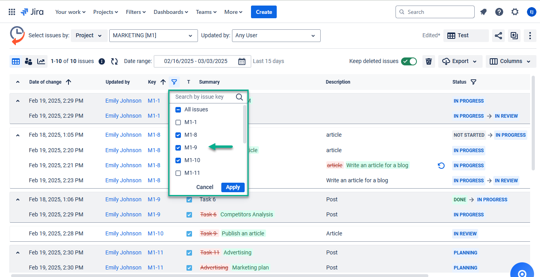The height and width of the screenshot is (277, 540).
Task: Click the Apply button in filter popup
Action: [233, 187]
